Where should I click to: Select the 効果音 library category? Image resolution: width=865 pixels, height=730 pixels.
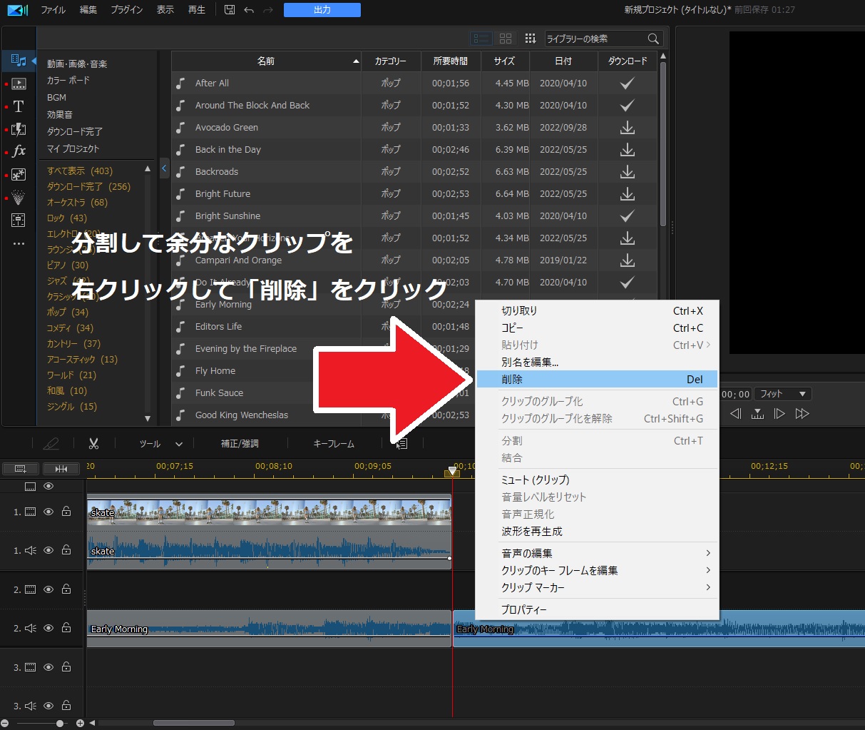pos(60,115)
